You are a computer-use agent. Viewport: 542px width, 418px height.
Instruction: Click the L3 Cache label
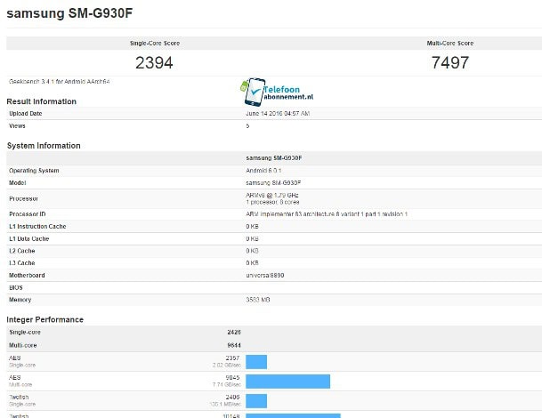coord(21,263)
